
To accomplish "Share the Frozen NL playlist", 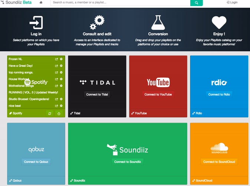I will (56, 59).
